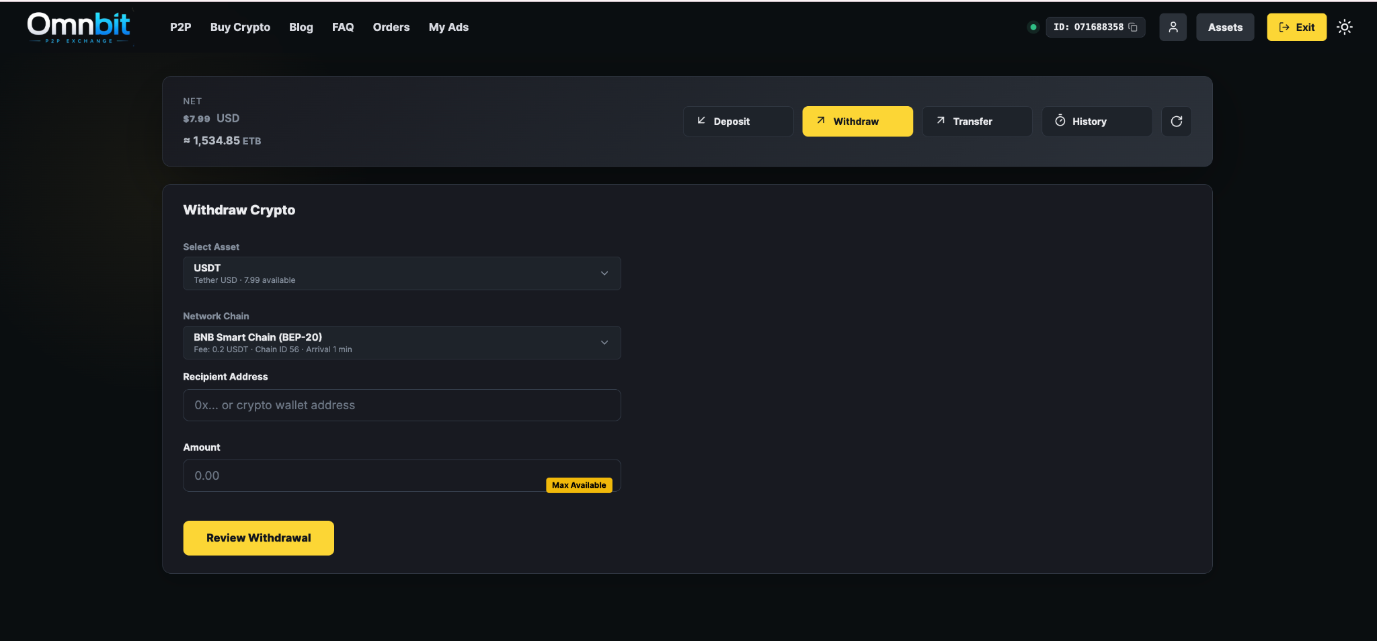Open the Blog link in navigation
Image resolution: width=1377 pixels, height=641 pixels.
click(x=301, y=27)
